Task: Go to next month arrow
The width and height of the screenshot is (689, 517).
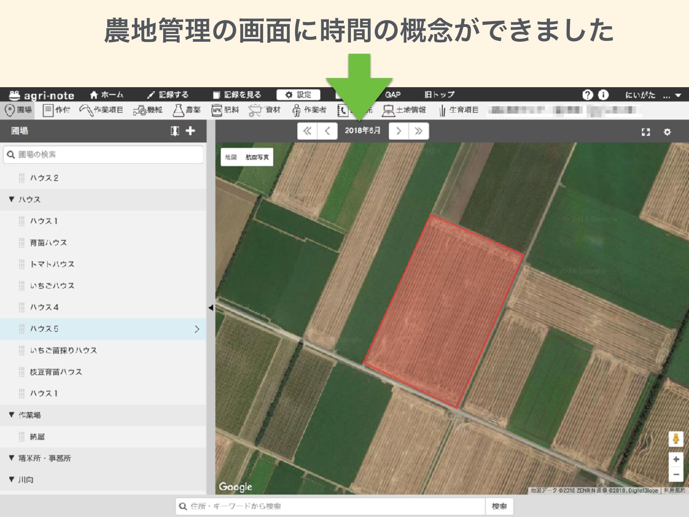Action: (x=398, y=131)
